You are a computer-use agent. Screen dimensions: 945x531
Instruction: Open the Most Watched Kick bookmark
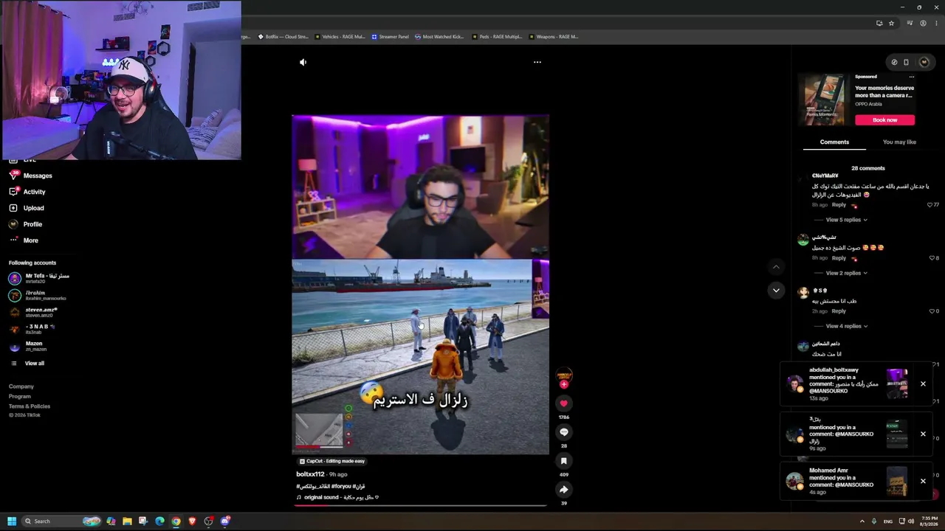(x=439, y=36)
